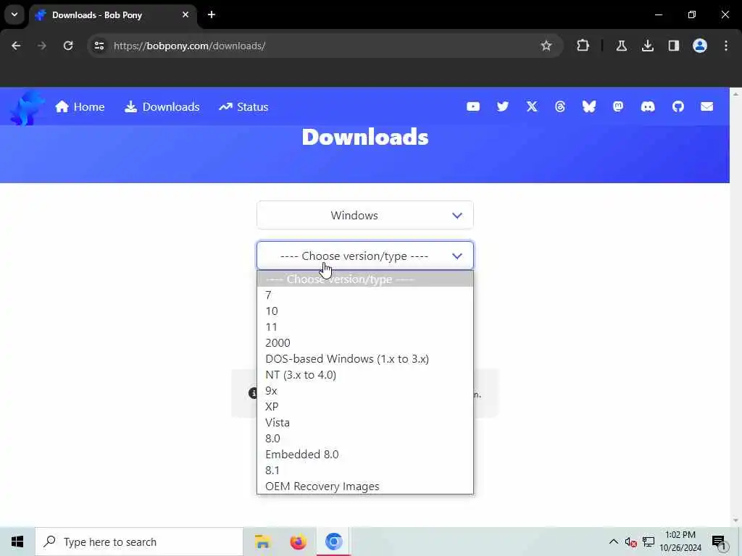742x556 pixels.
Task: Open the Mastodon icon link
Action: point(618,107)
